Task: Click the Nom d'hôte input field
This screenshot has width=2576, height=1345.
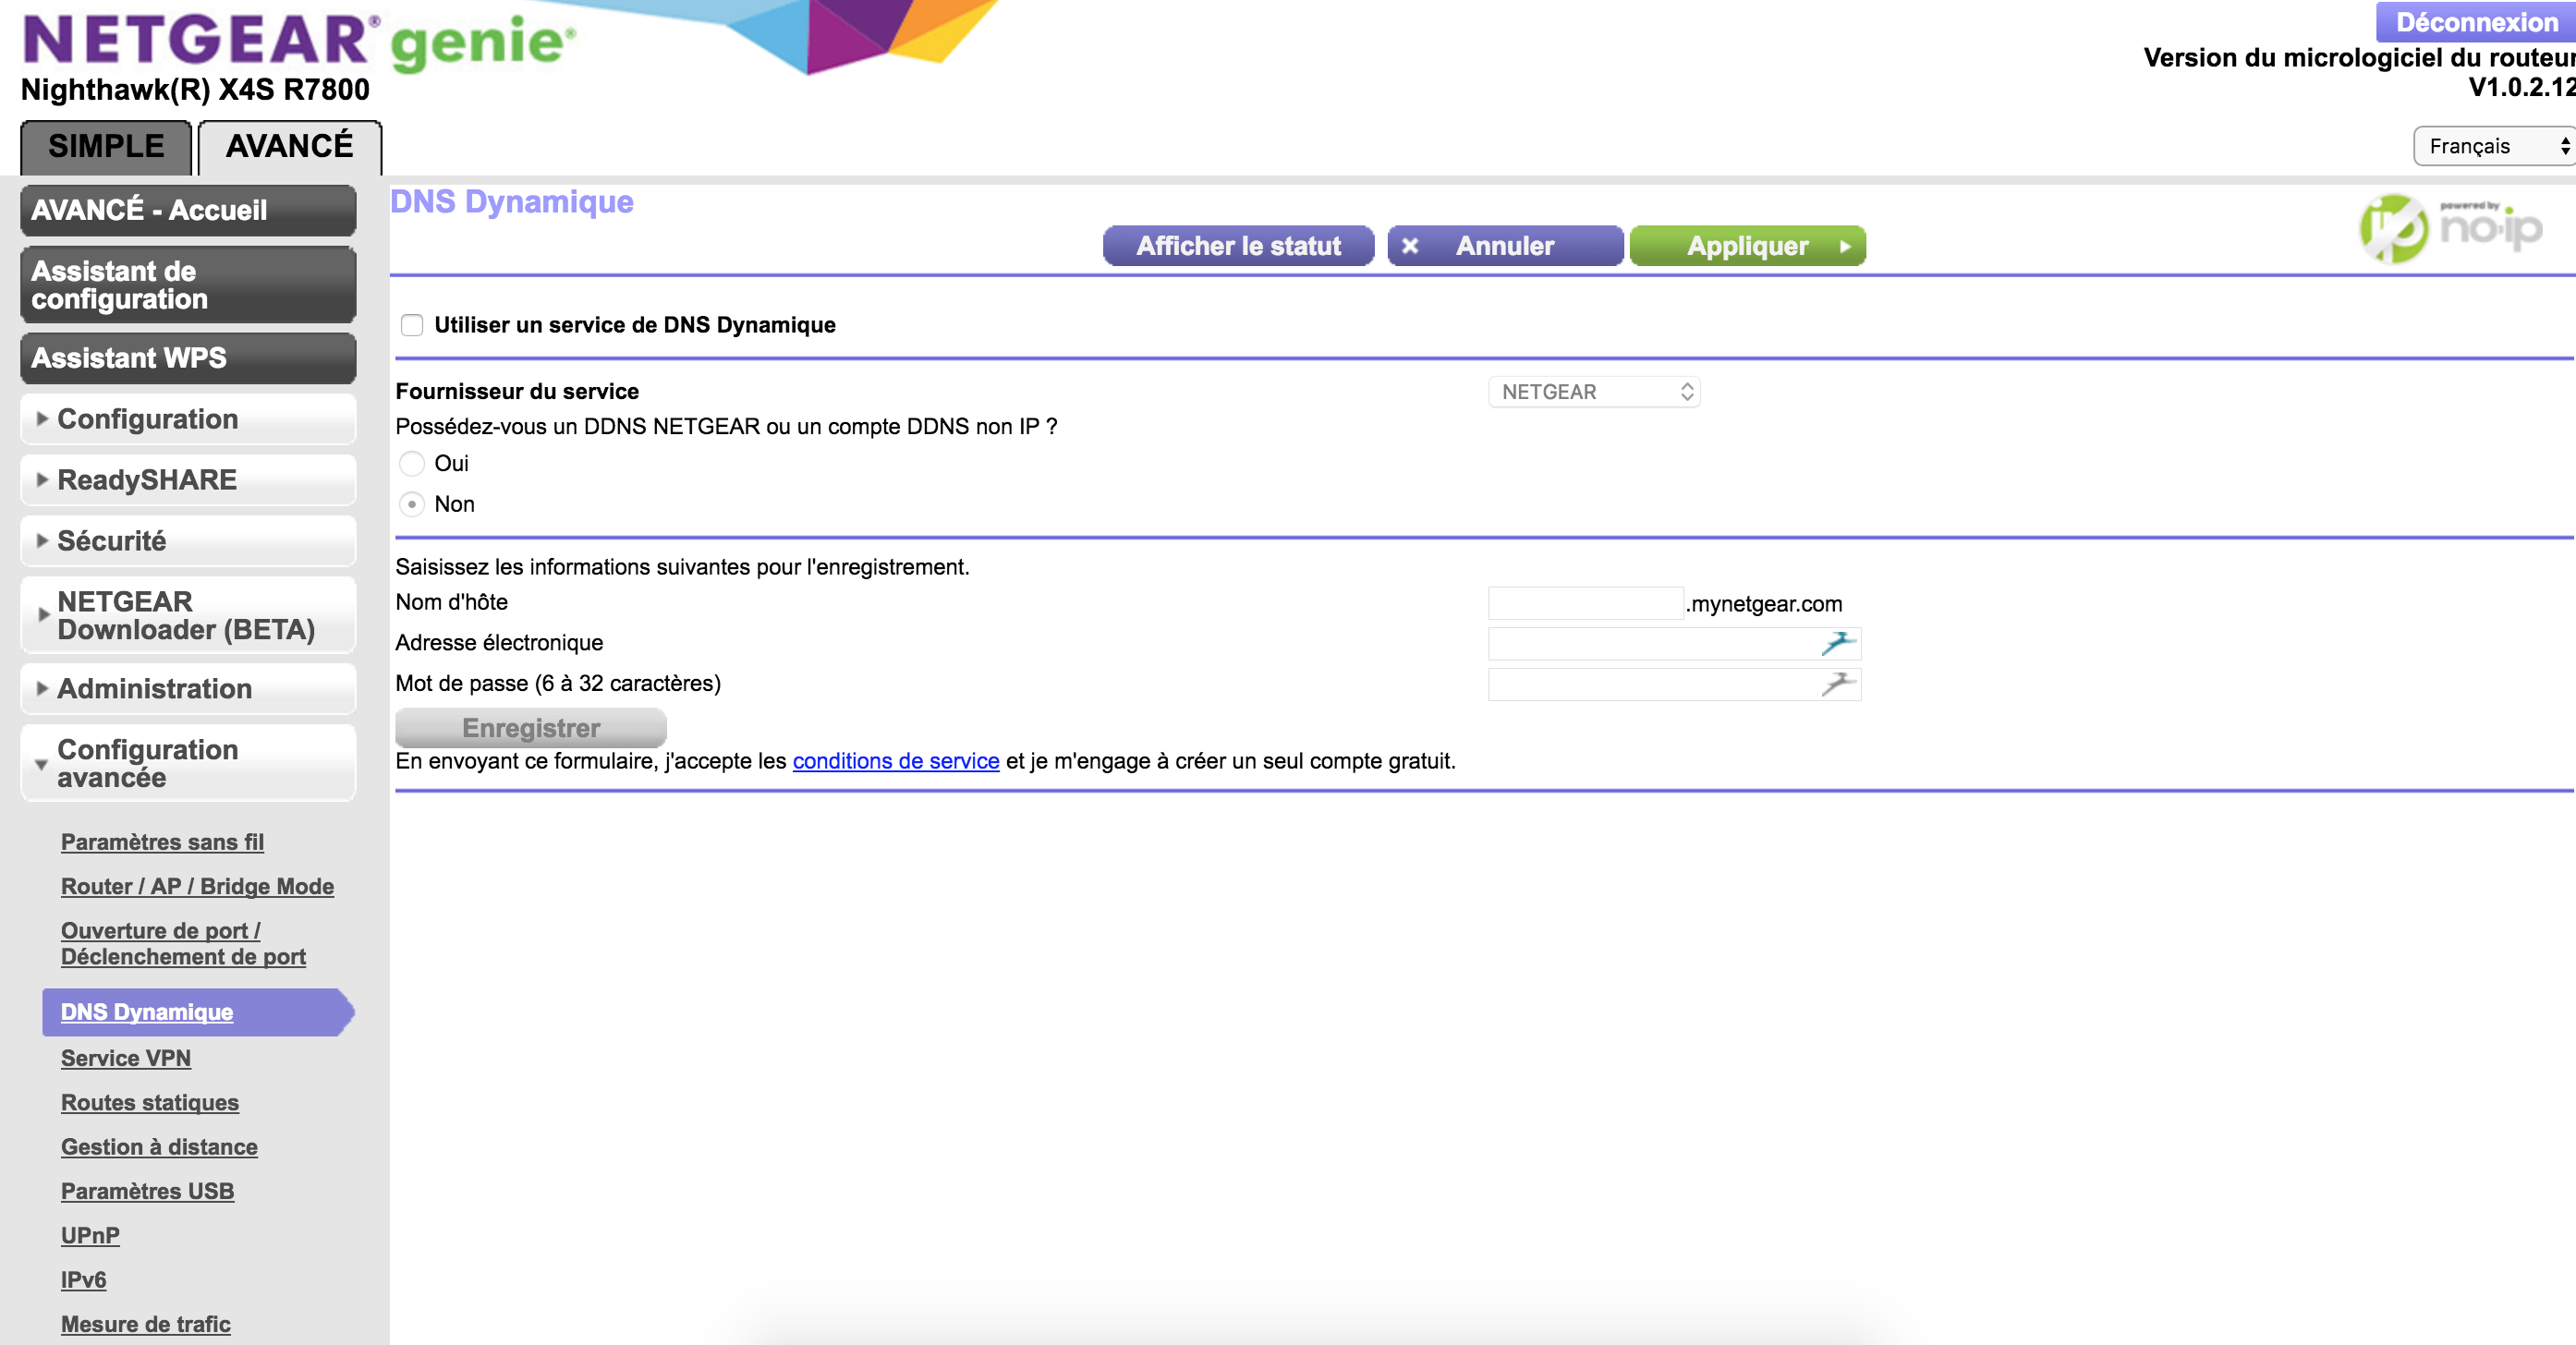Action: 1585,603
